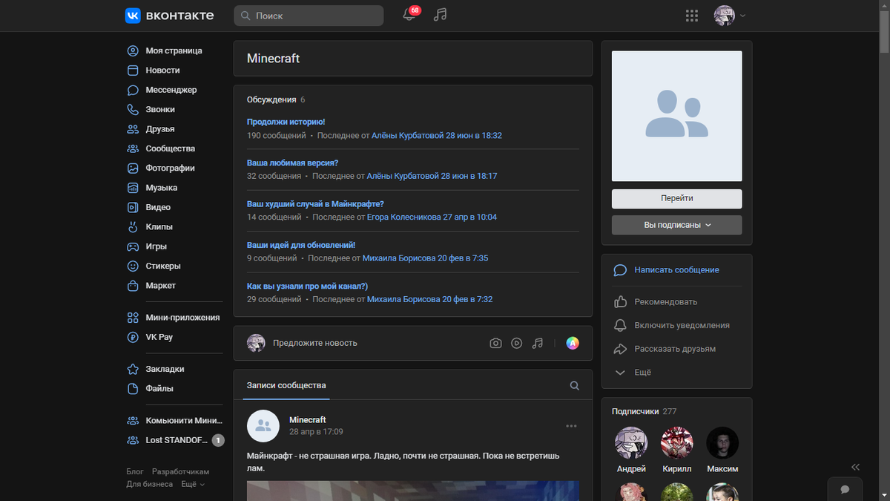Open Разработчикам footer link
890x501 pixels.
(x=181, y=472)
